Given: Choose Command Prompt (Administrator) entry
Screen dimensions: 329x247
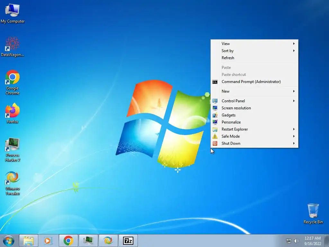Looking at the screenshot, I should (x=254, y=82).
